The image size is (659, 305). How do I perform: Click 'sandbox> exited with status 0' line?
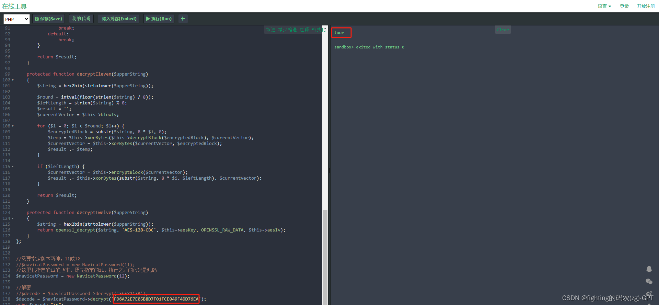point(369,47)
